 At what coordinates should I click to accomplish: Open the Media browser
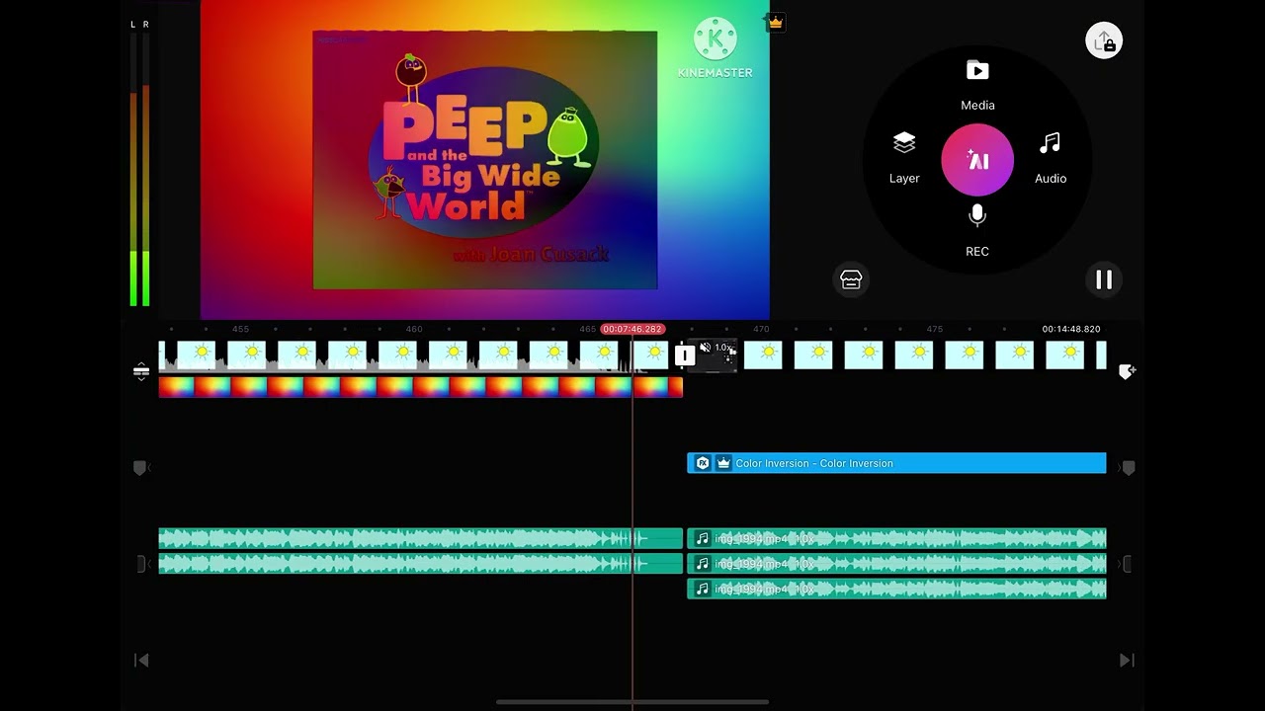(977, 83)
